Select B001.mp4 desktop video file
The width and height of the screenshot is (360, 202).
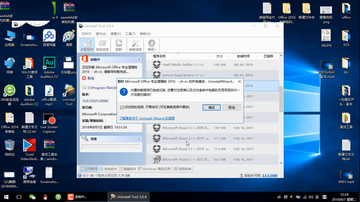point(346,177)
